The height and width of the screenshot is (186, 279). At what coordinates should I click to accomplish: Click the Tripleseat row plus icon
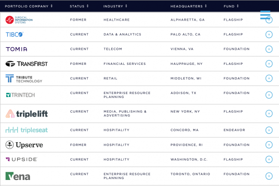click(x=269, y=130)
